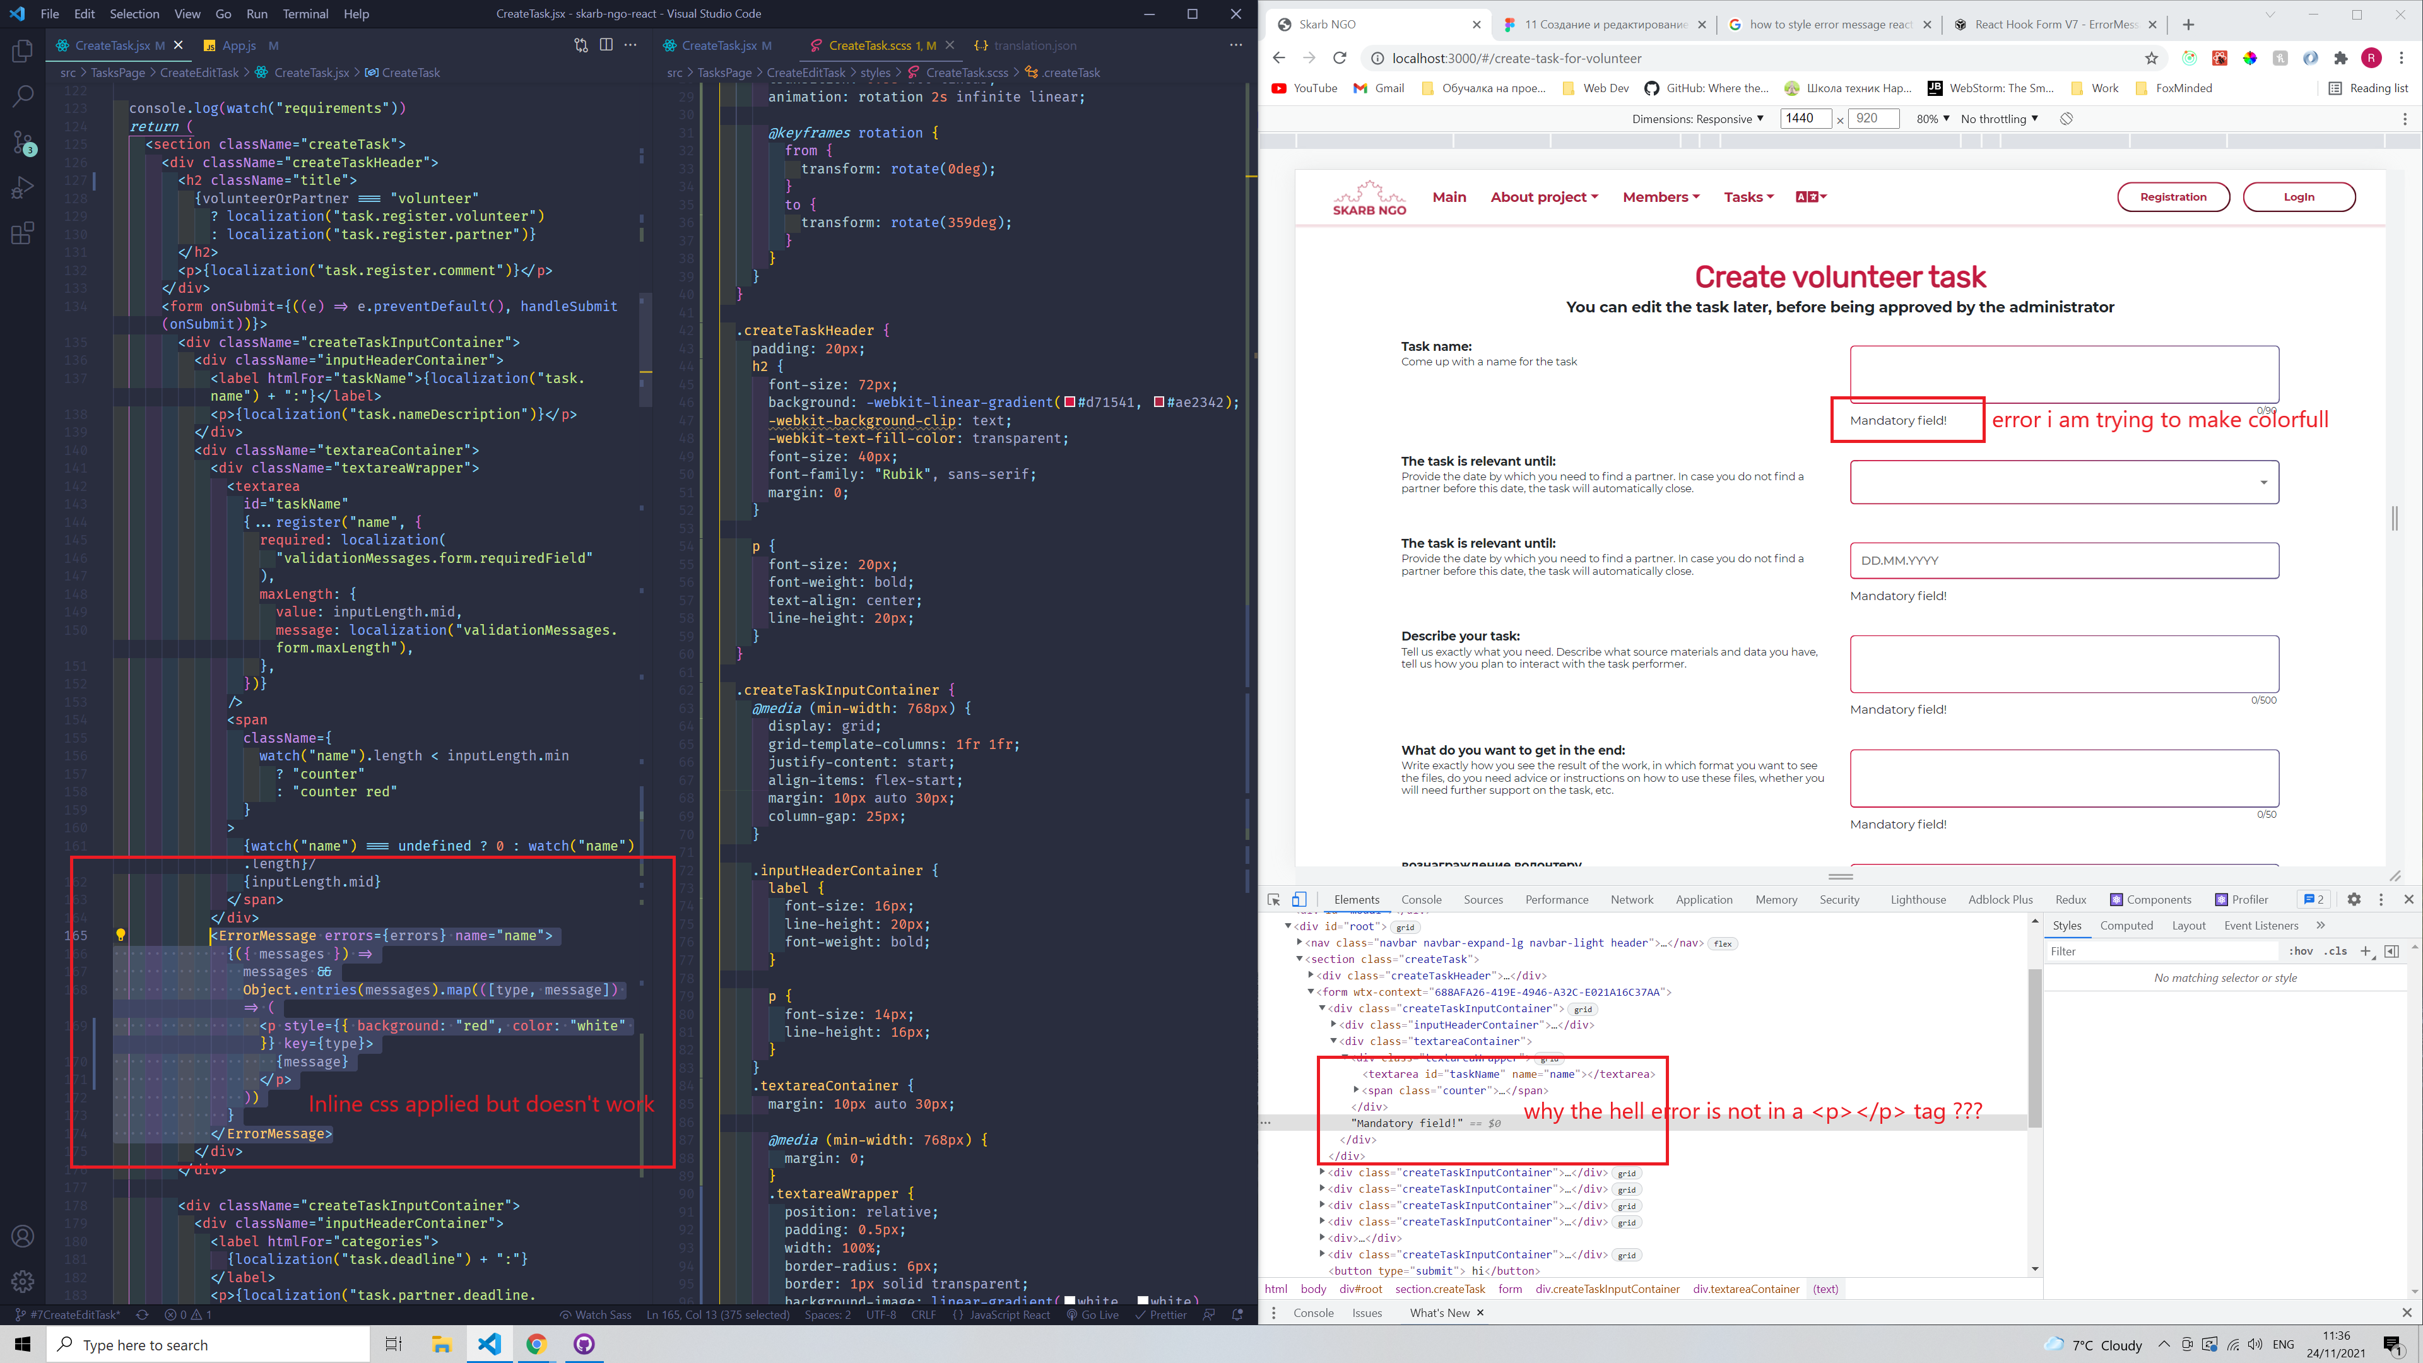Bookmark this page with star icon
This screenshot has height=1363, width=2423.
coord(2151,58)
